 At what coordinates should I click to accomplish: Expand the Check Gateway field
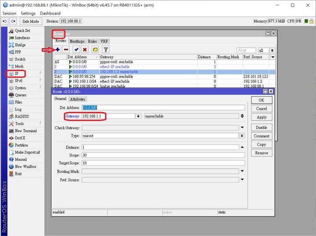(242, 127)
